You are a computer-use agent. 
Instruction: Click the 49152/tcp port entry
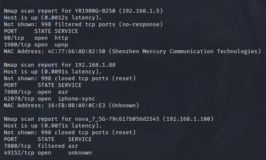(x=19, y=153)
